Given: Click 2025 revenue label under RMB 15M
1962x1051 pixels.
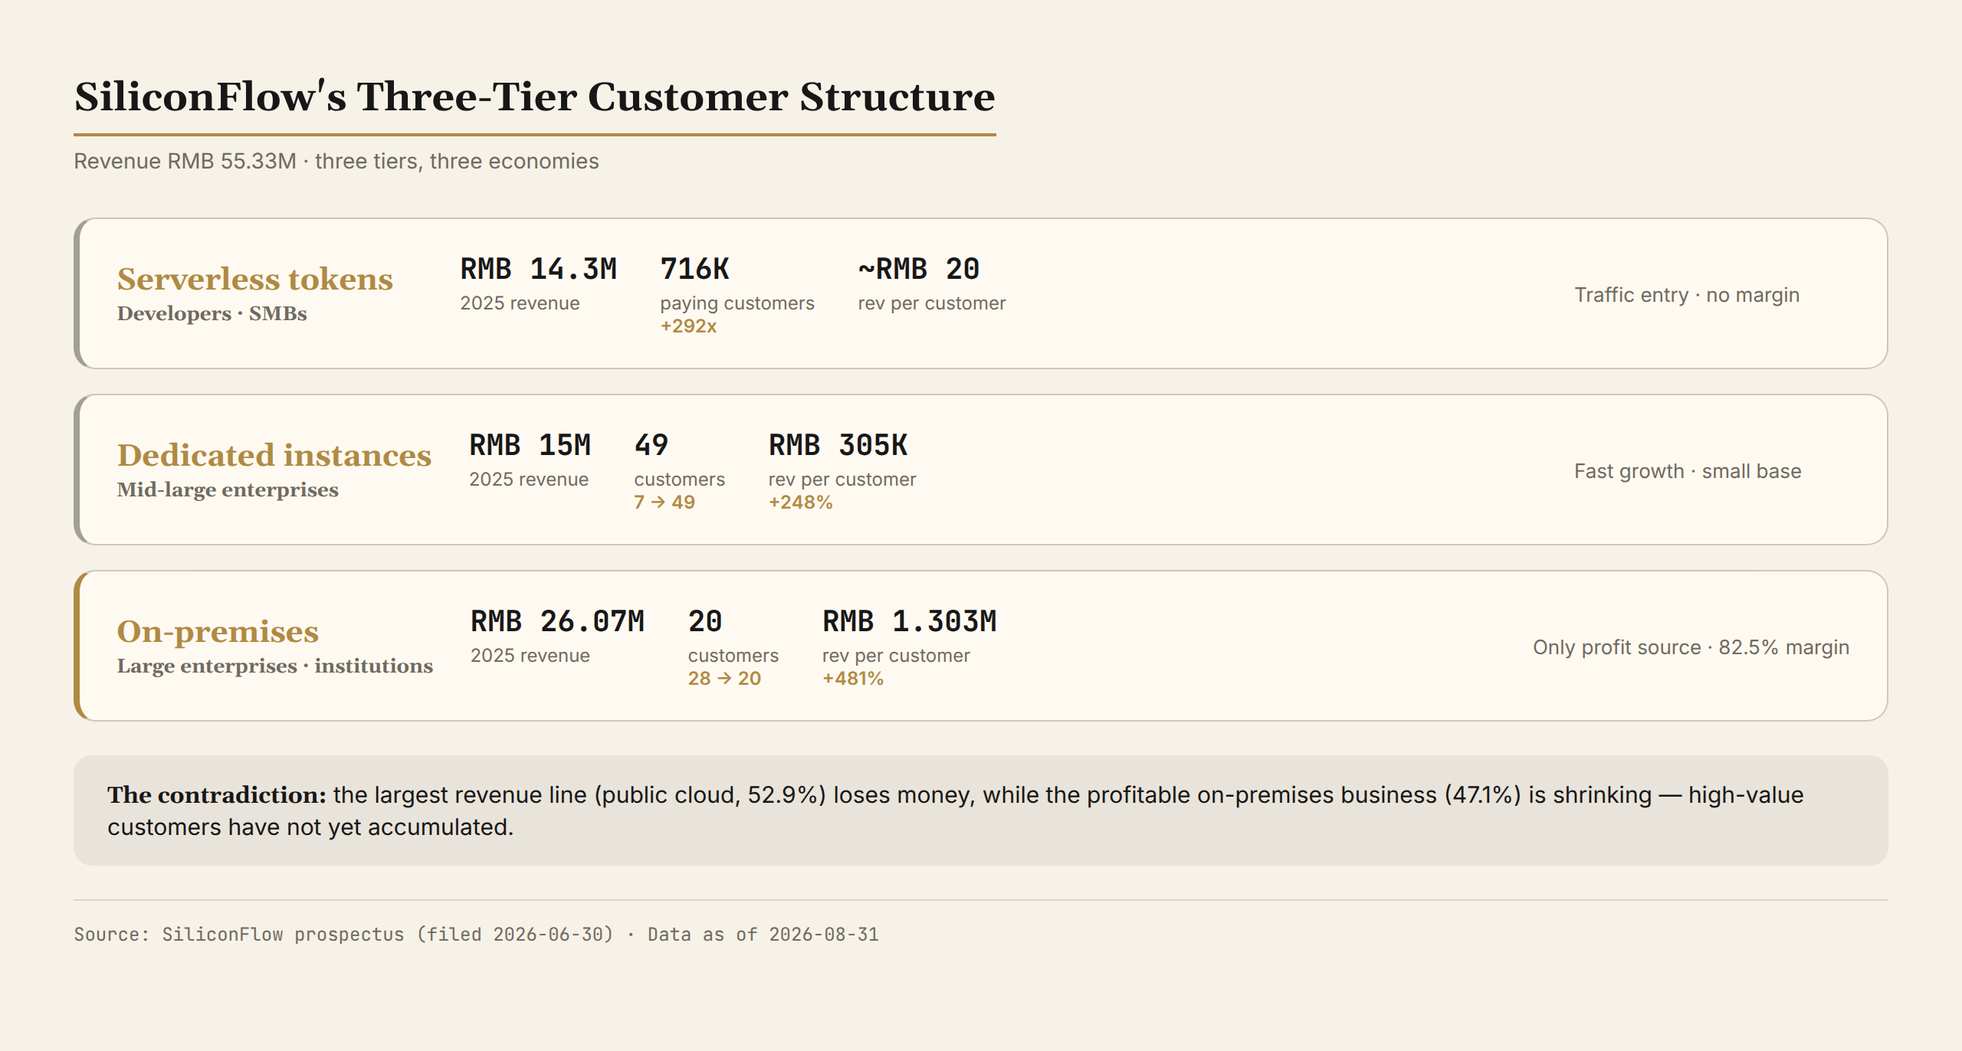Looking at the screenshot, I should point(530,480).
